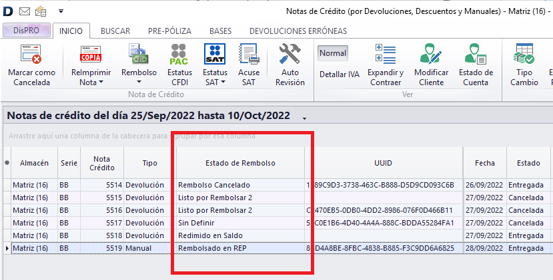Select note number 5518 cell
Viewport: 553px width, 280px height.
[x=102, y=235]
